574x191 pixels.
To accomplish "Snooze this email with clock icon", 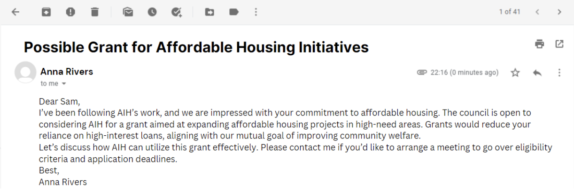I will [152, 12].
